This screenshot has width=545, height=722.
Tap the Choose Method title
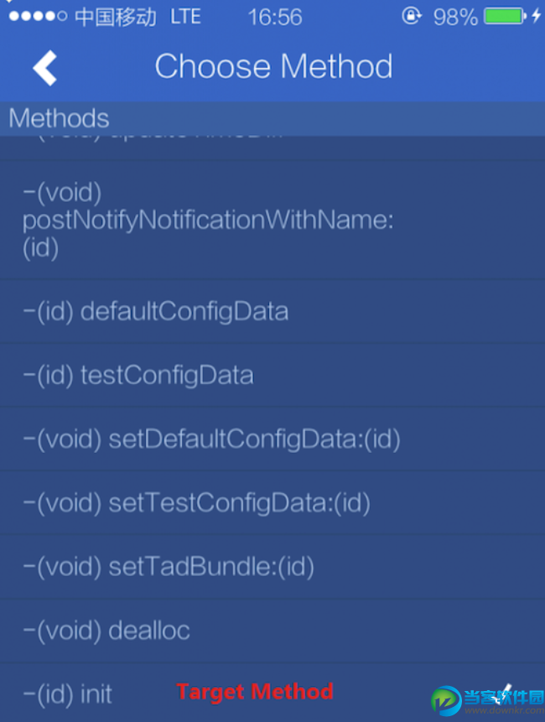click(x=273, y=67)
